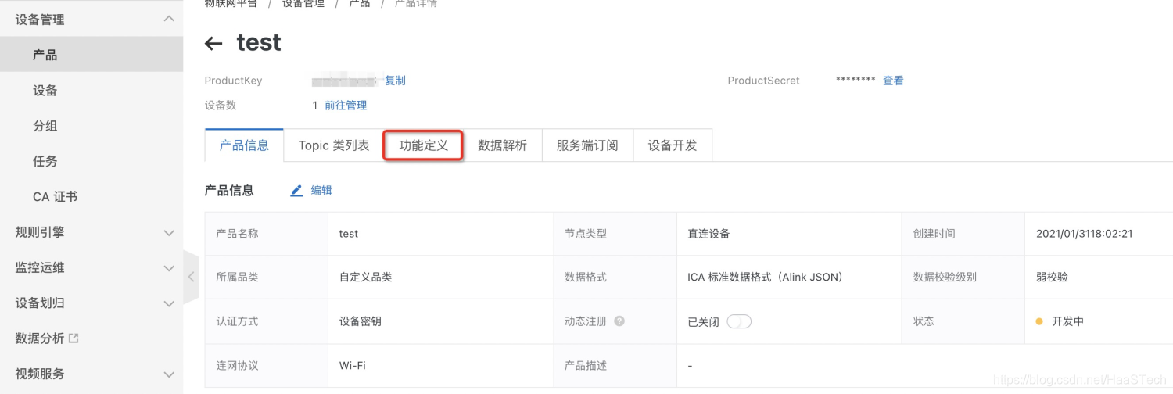Switch to the 功能定义 tab
The height and width of the screenshot is (394, 1173).
[423, 145]
